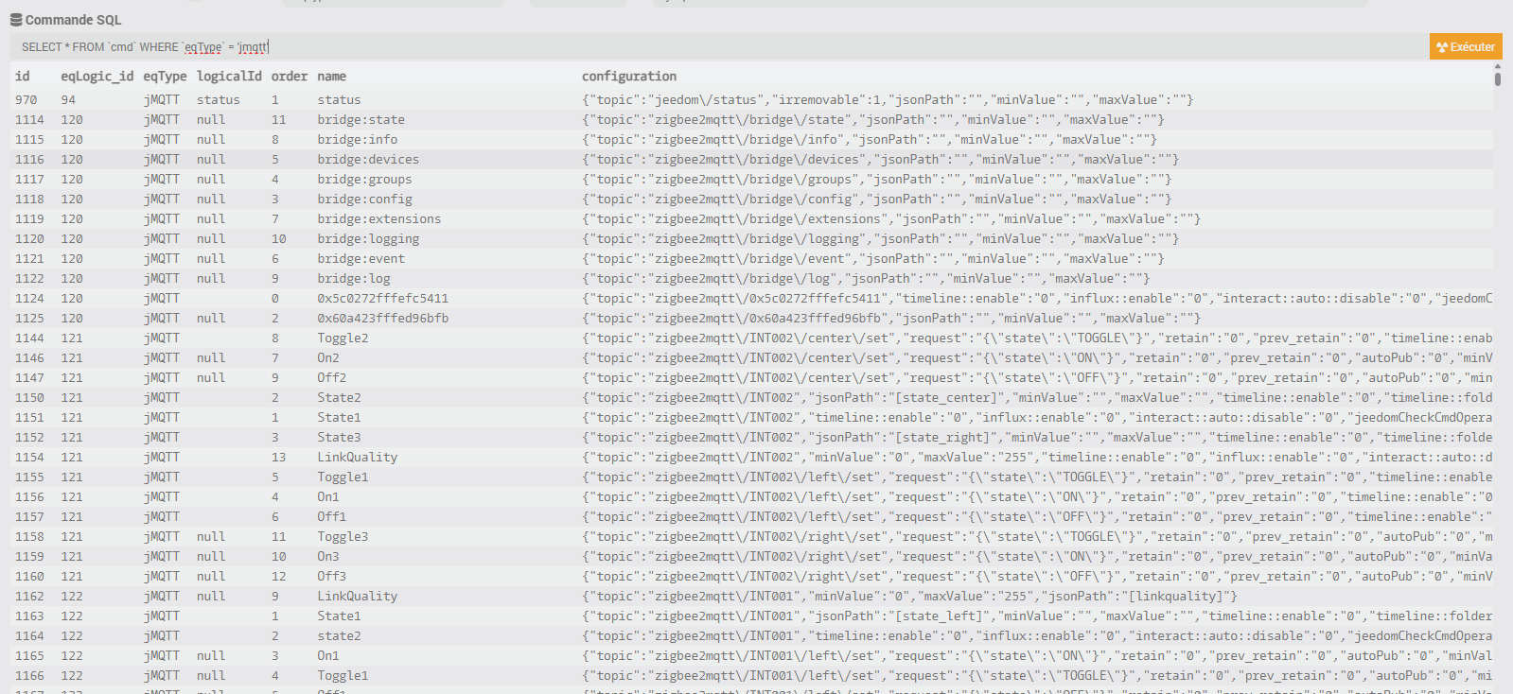Click the 'Toggle2' name cell
Viewport: 1513px width, 694px height.
coord(343,338)
